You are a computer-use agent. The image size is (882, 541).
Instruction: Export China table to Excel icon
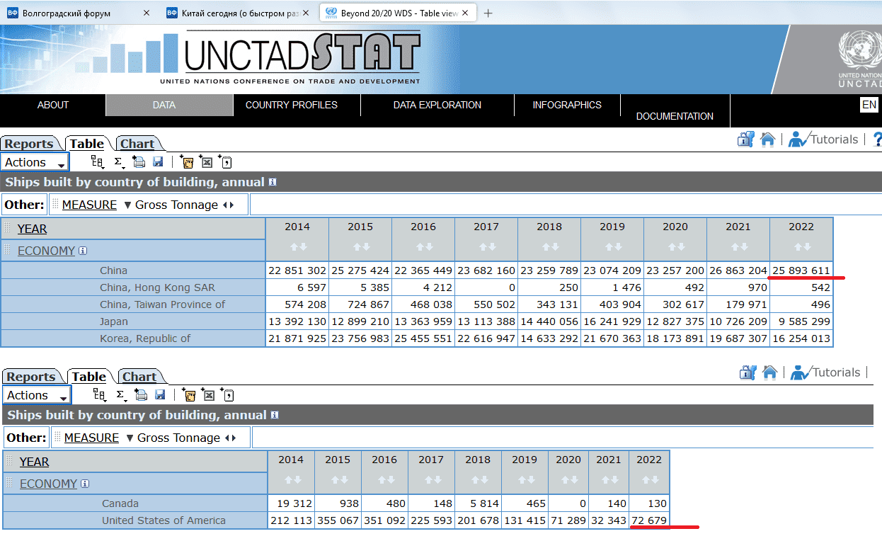pos(207,162)
